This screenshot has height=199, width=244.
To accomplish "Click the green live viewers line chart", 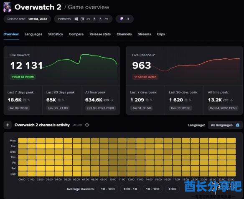I will pyautogui.click(x=80, y=61).
